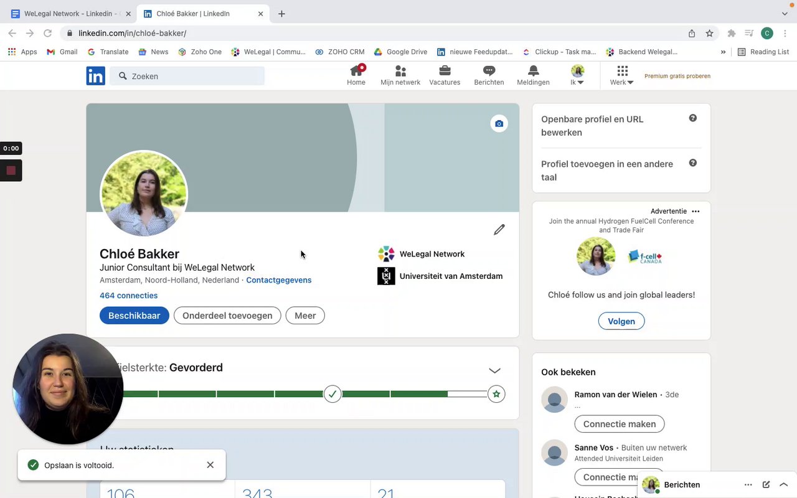Compose new message icon in Berichten bar
This screenshot has width=797, height=498.
(x=766, y=484)
